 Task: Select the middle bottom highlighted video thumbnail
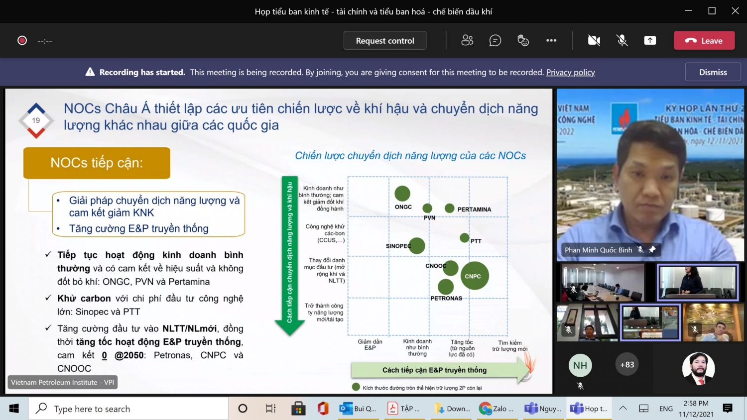(x=650, y=322)
